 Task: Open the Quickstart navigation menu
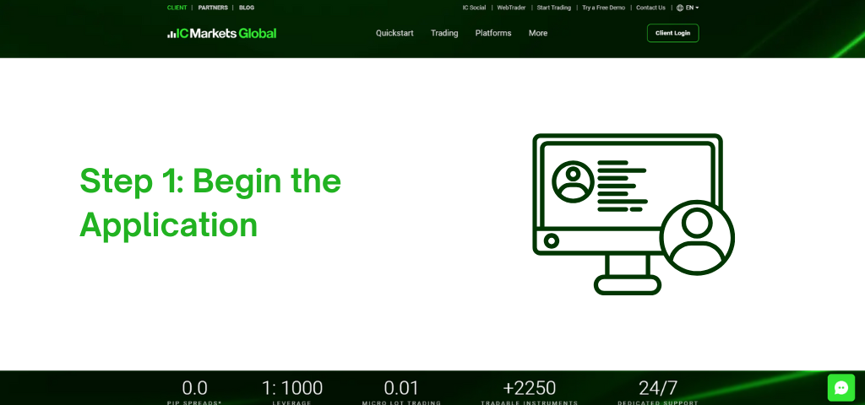[x=394, y=34]
